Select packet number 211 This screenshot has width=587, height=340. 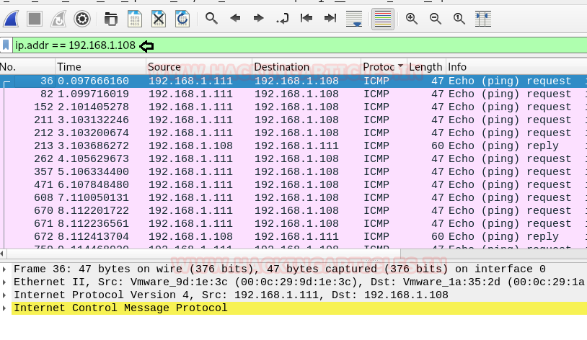pos(293,120)
